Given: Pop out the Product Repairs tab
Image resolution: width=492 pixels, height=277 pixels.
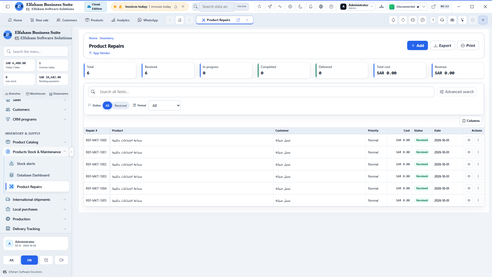Looking at the screenshot, I should coord(238,20).
